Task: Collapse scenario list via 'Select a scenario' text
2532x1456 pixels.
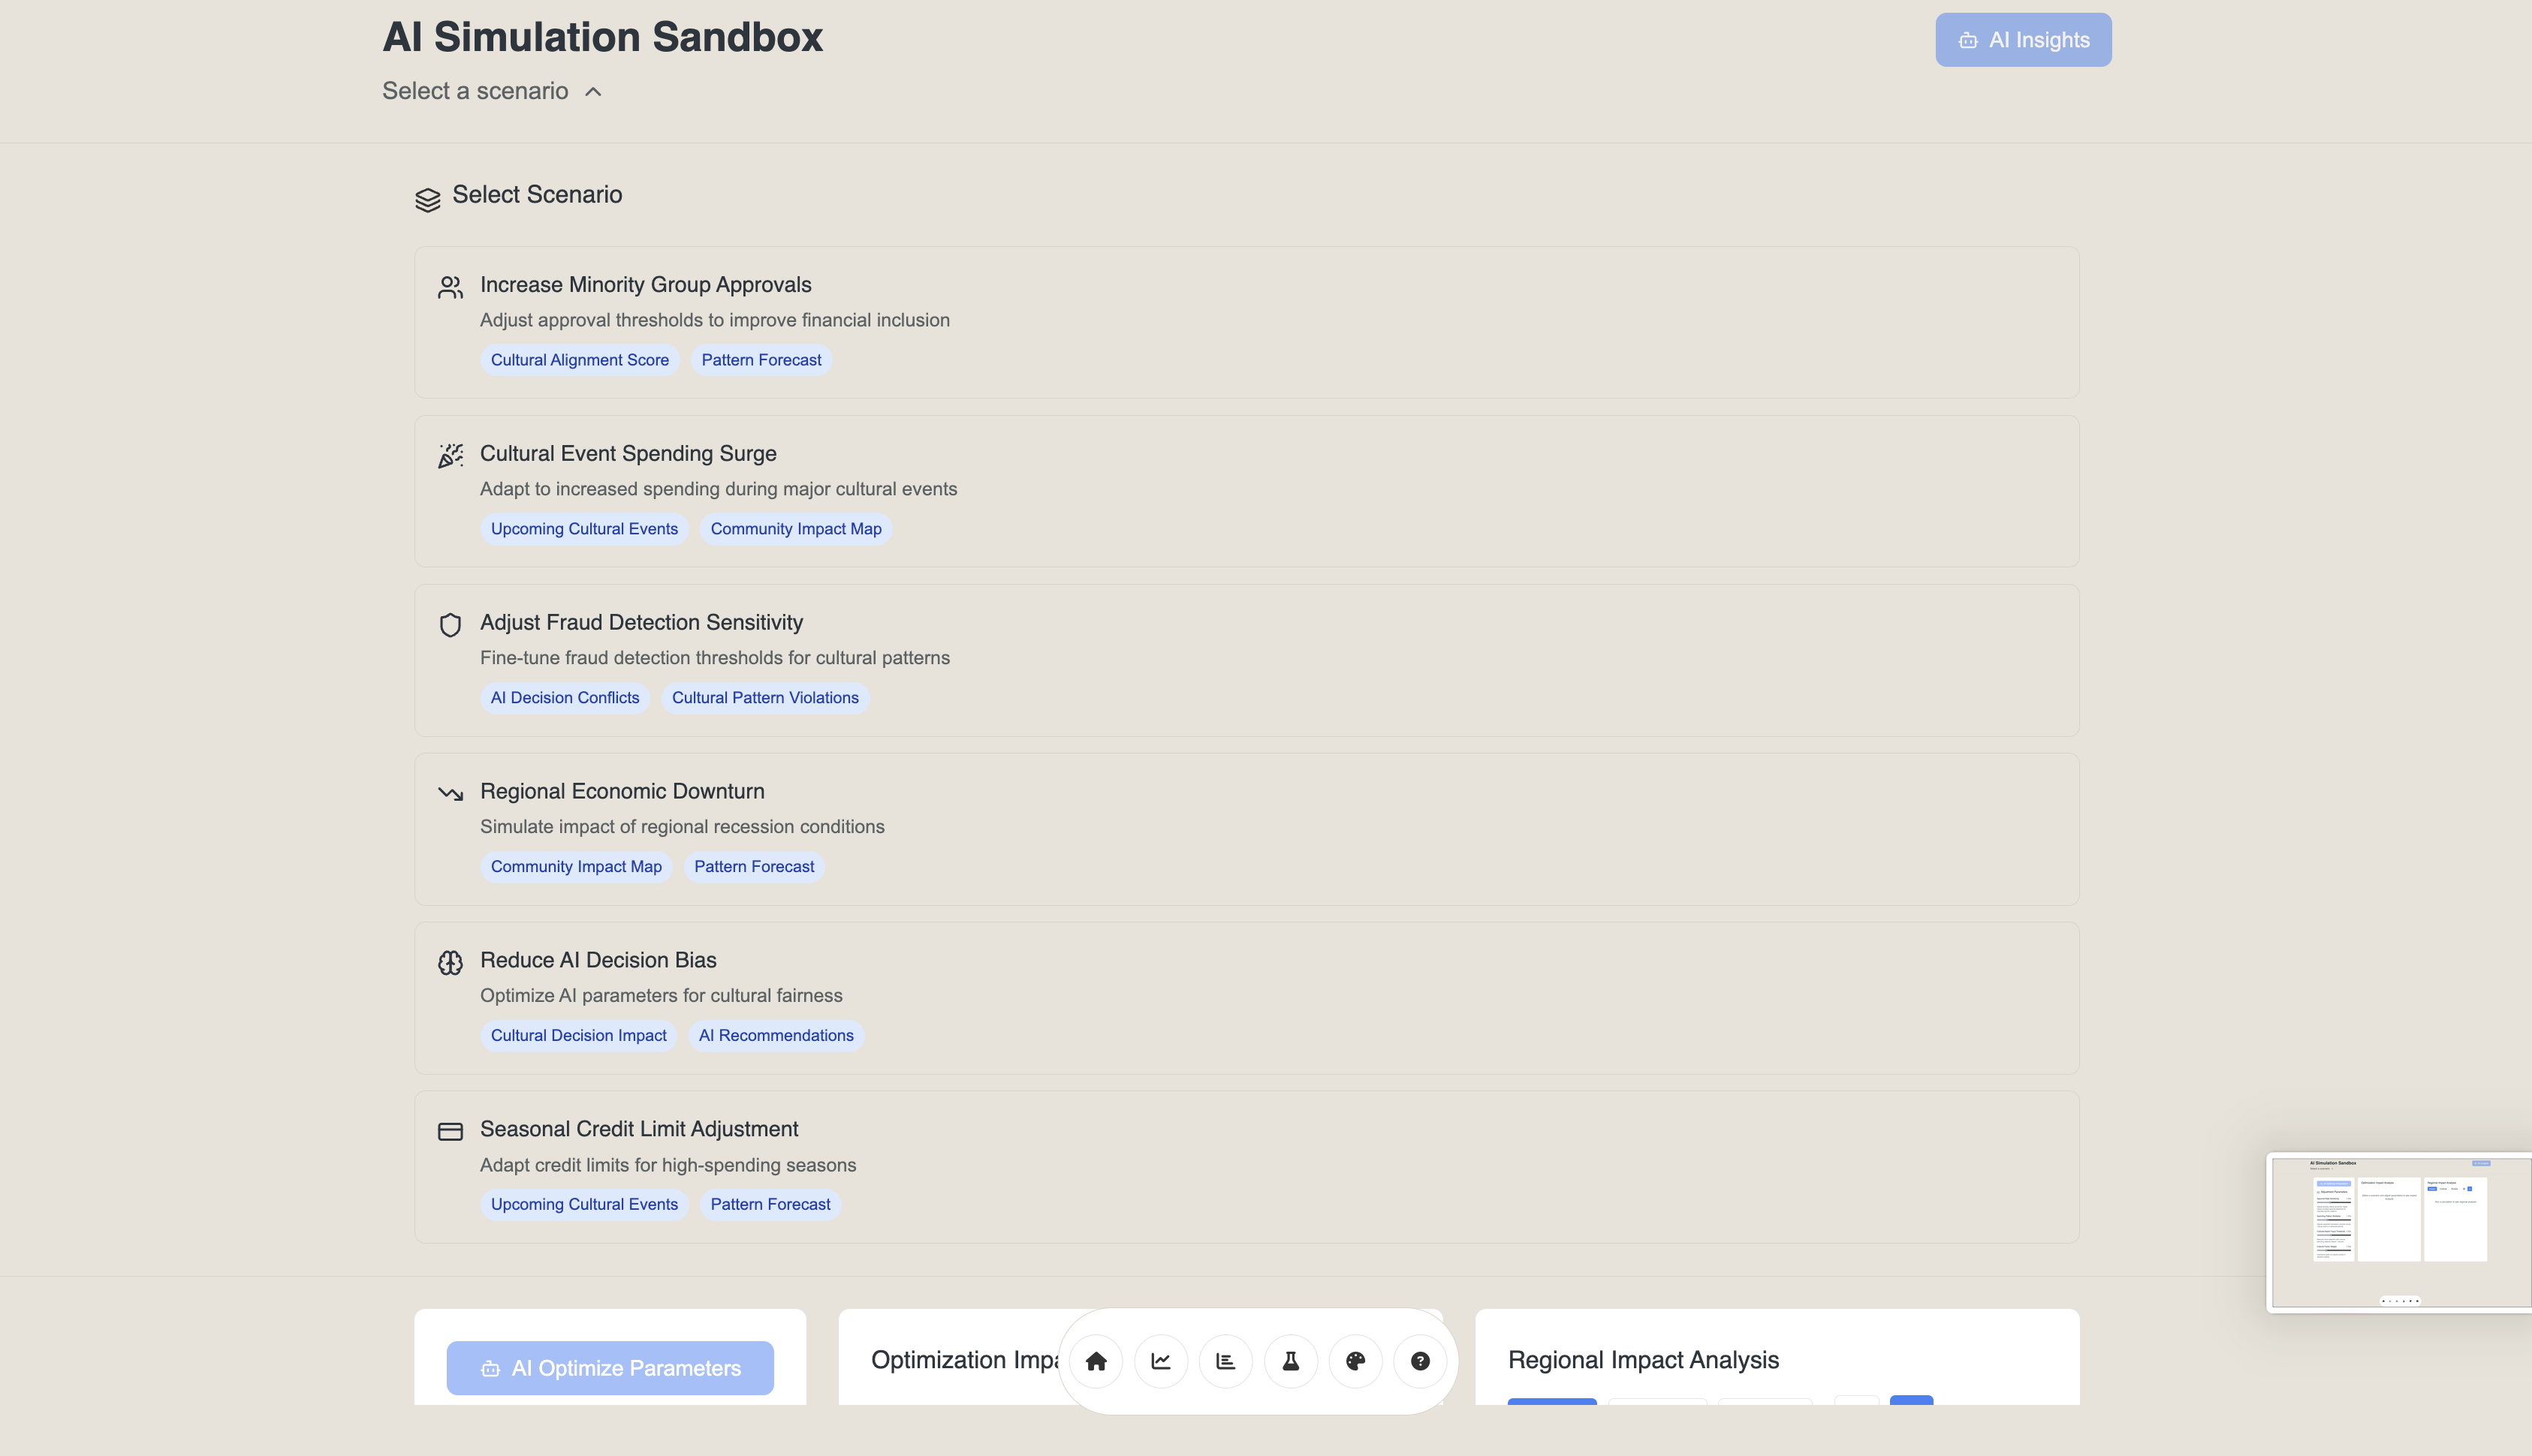Action: (x=475, y=91)
